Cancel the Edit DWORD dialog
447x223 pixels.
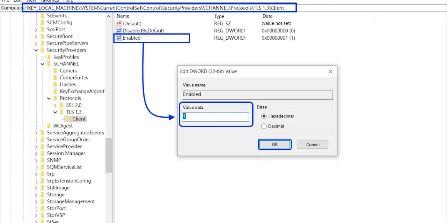tap(313, 145)
